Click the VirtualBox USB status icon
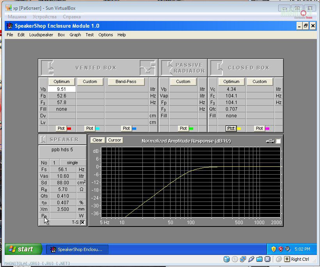Viewport: 320px width, 267px height. click(x=251, y=259)
